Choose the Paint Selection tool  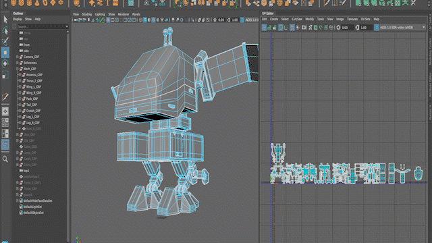click(5, 42)
